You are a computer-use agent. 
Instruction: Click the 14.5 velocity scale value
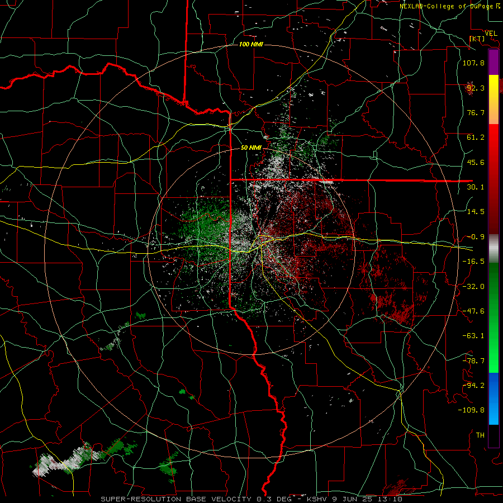coord(476,212)
